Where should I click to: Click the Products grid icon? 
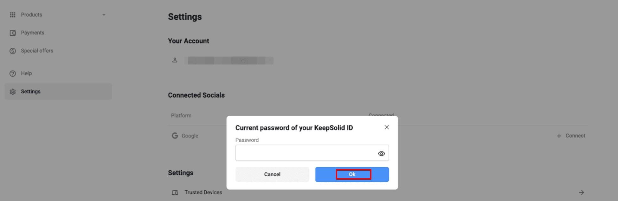pos(13,15)
